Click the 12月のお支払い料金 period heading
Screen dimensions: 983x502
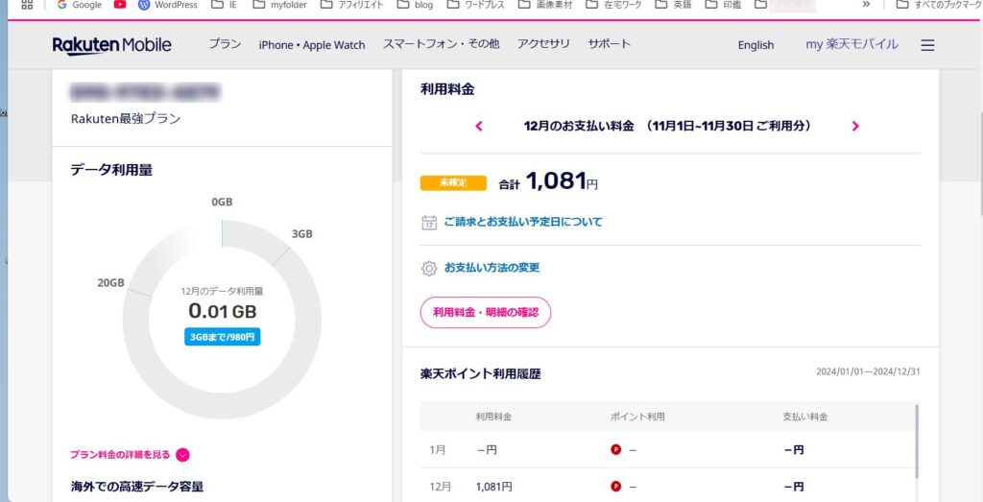[x=667, y=126]
